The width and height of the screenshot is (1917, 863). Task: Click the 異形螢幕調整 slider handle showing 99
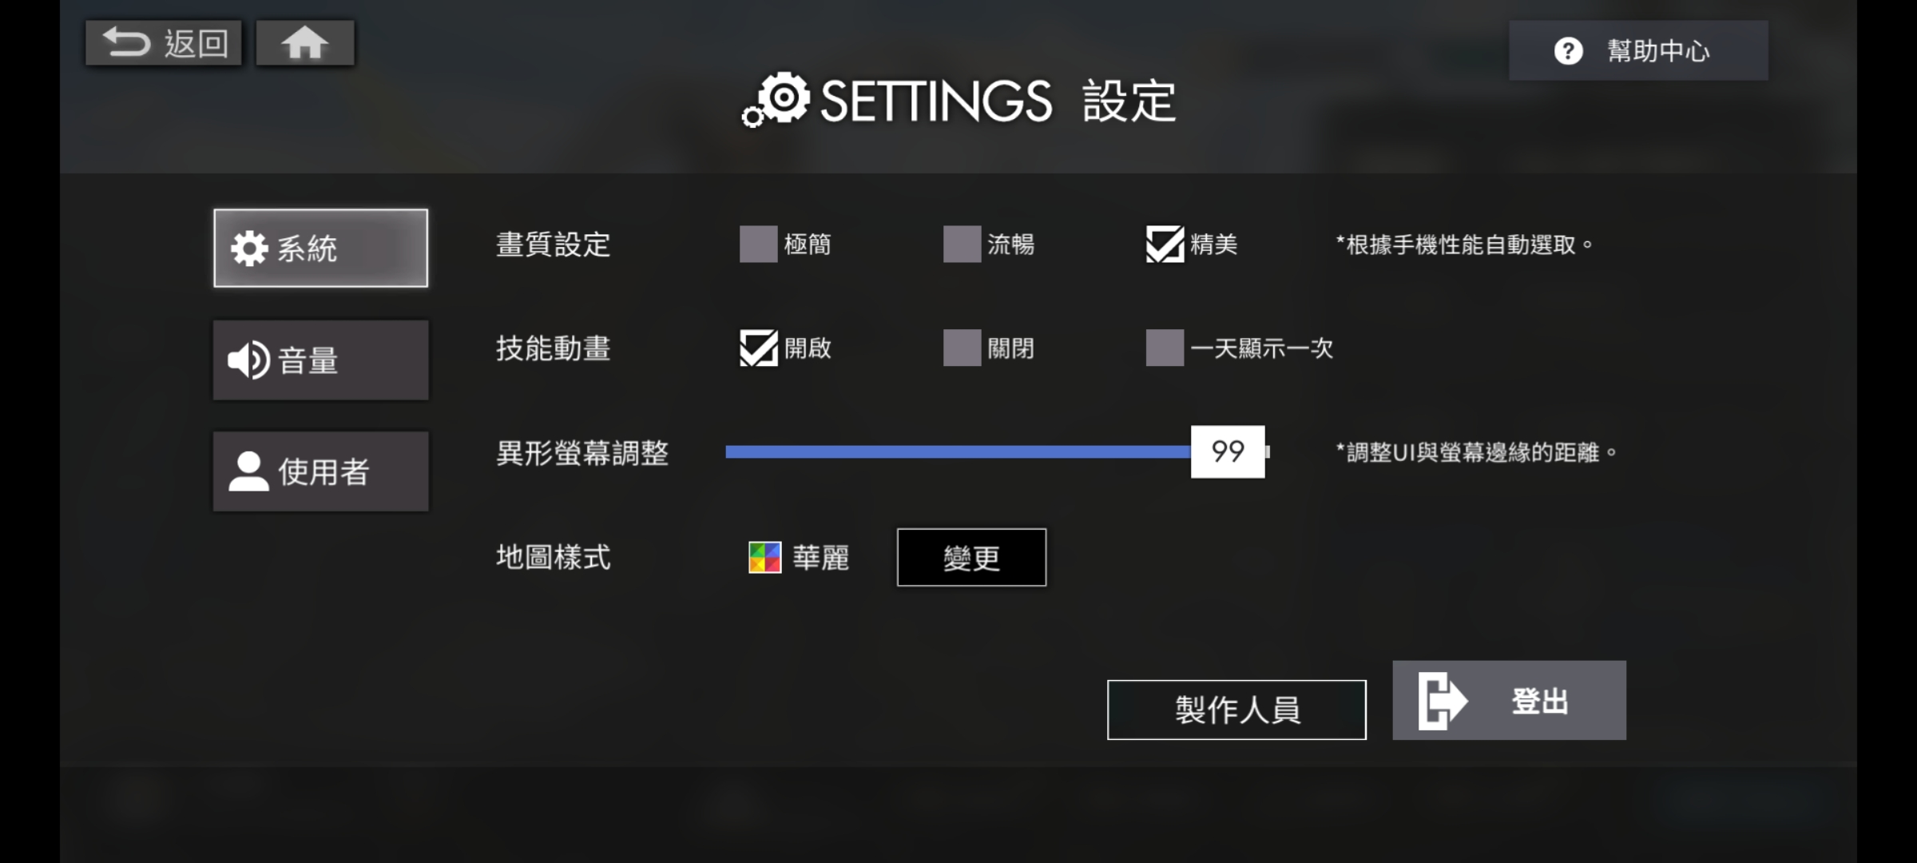[1228, 452]
